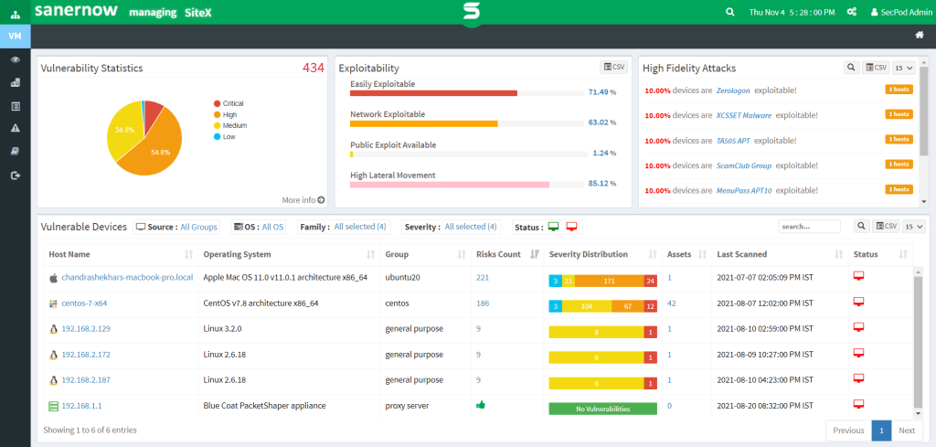Viewport: 936px width, 447px height.
Task: Click the search icon in the top header
Action: pyautogui.click(x=729, y=12)
